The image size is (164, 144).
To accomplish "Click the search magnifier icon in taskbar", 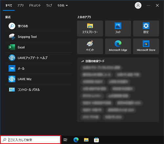I will click(5, 140).
